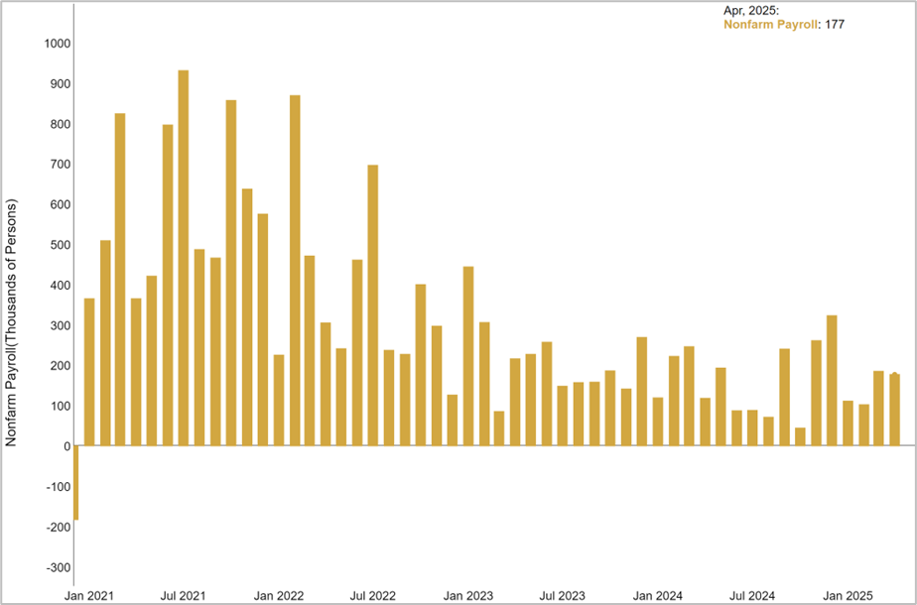Click the tallest bar, above Jul 2021
Viewport: 917px width, 605px height.
click(183, 258)
